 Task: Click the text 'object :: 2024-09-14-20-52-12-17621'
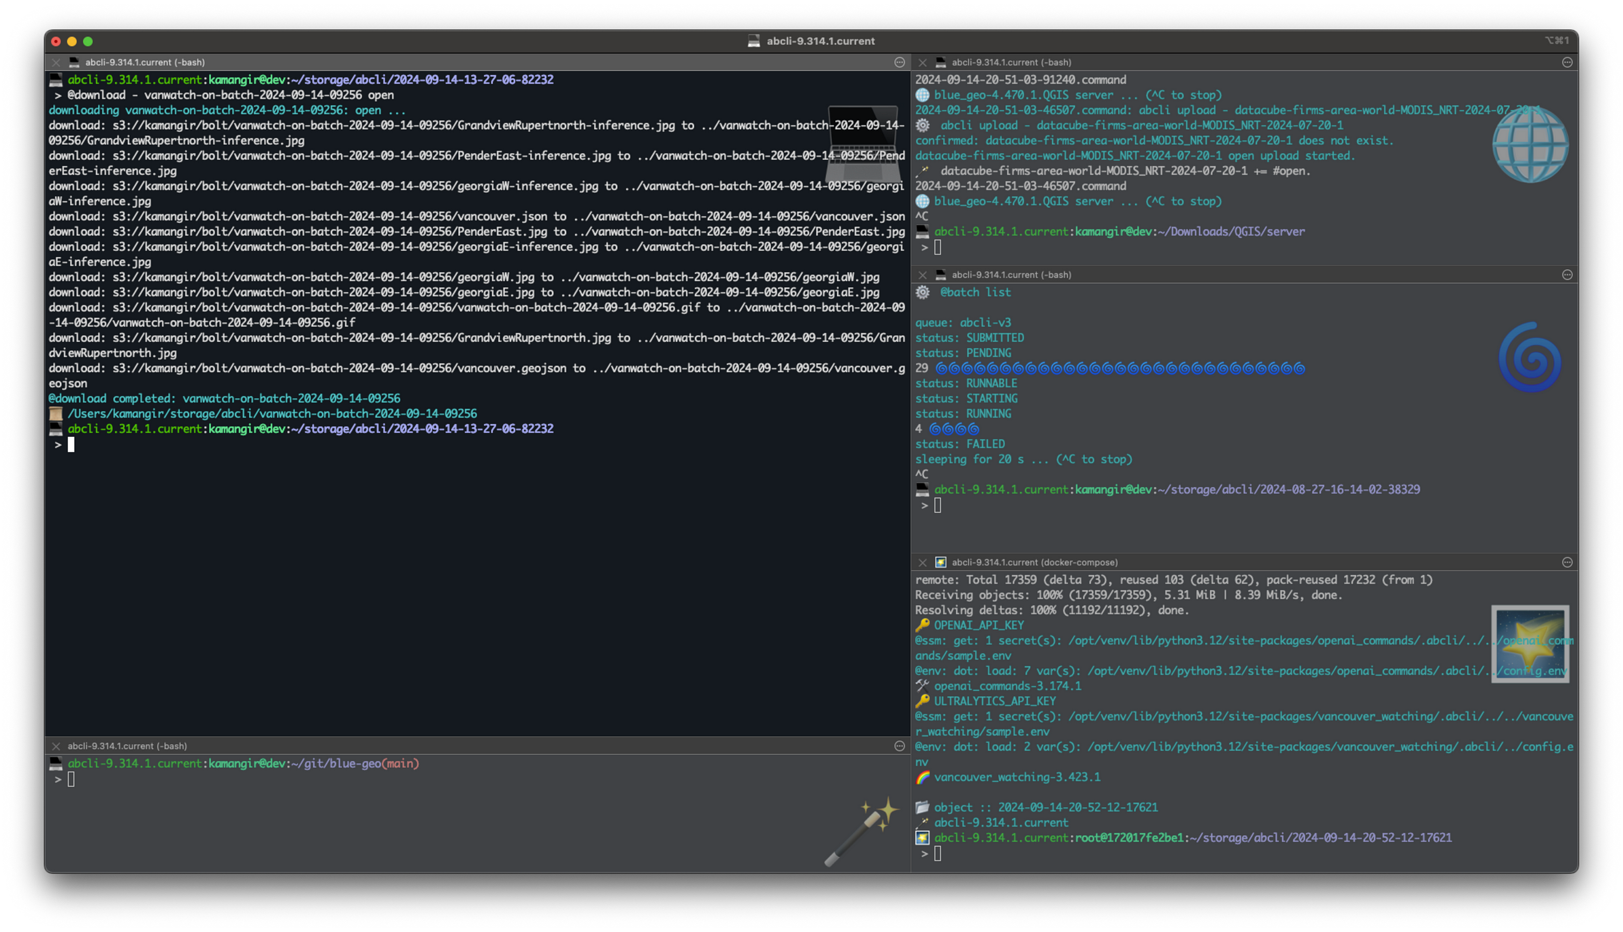pyautogui.click(x=1046, y=807)
